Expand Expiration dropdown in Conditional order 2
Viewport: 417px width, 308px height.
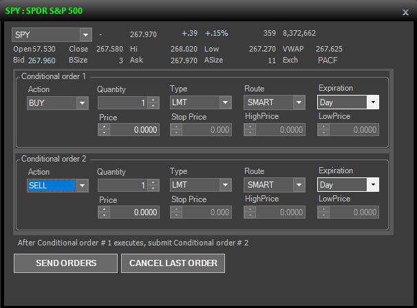coord(372,185)
